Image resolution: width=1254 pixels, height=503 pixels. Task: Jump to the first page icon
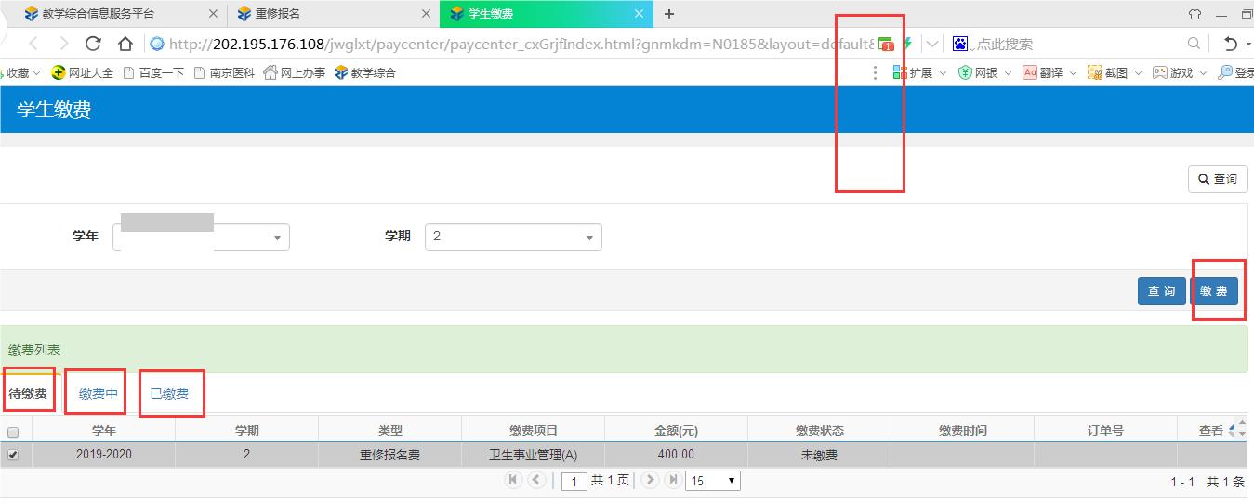click(x=512, y=480)
